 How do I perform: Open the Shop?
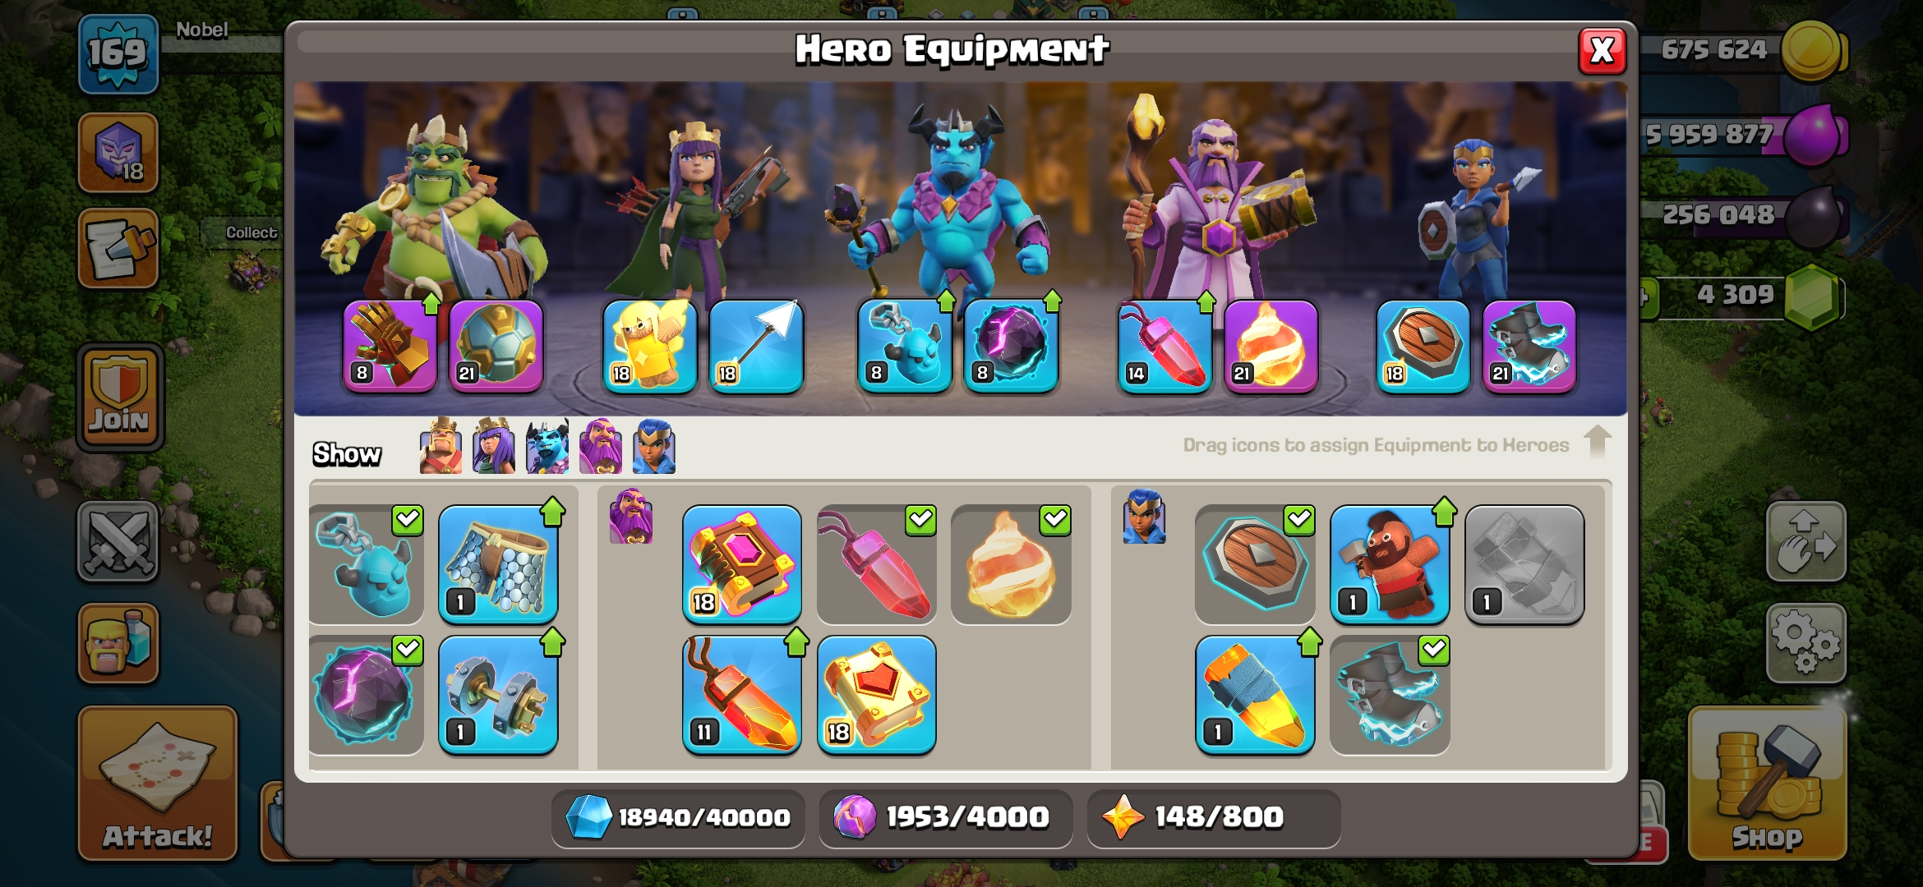point(1767,784)
